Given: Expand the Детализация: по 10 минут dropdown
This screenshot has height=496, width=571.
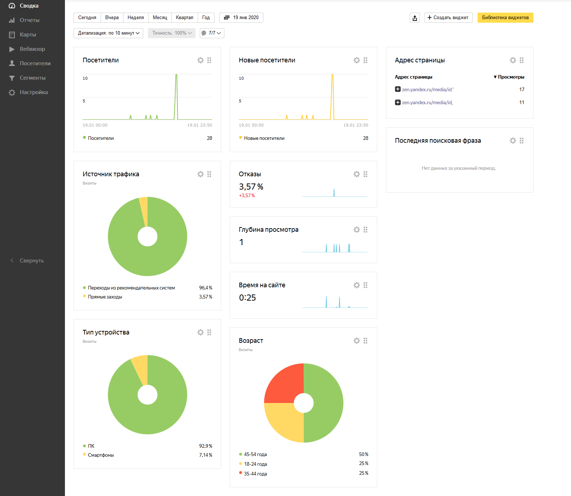Looking at the screenshot, I should coord(108,33).
